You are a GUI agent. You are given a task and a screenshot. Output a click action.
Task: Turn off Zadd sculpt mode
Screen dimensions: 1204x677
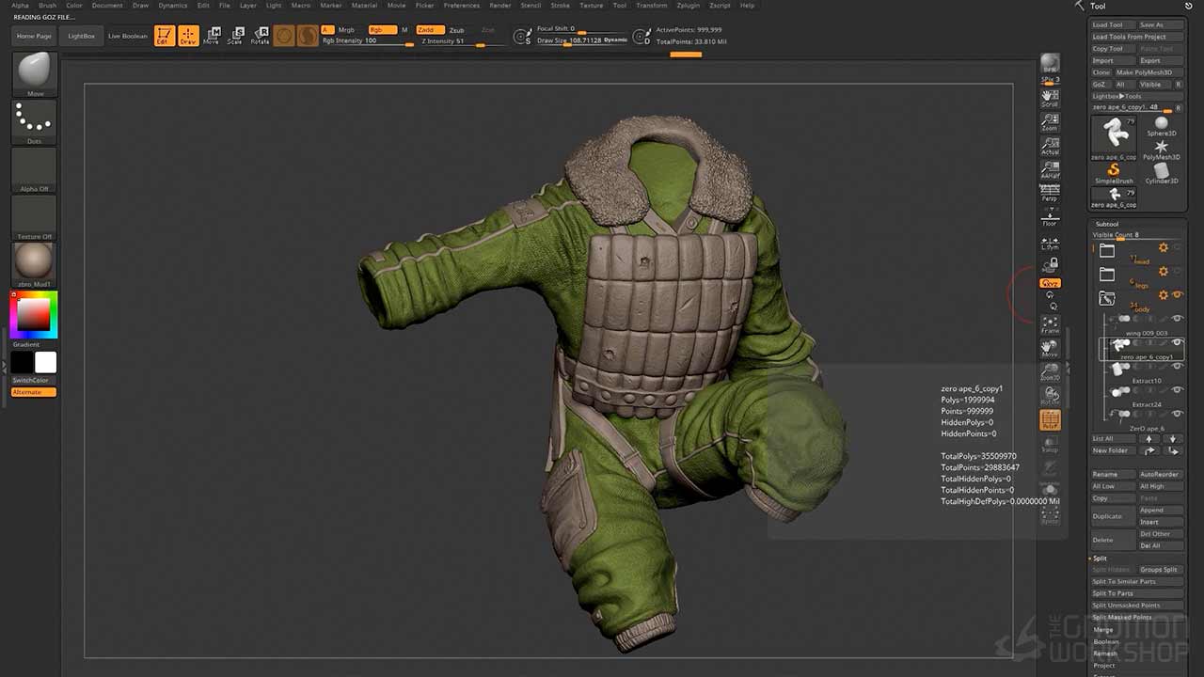click(x=429, y=30)
